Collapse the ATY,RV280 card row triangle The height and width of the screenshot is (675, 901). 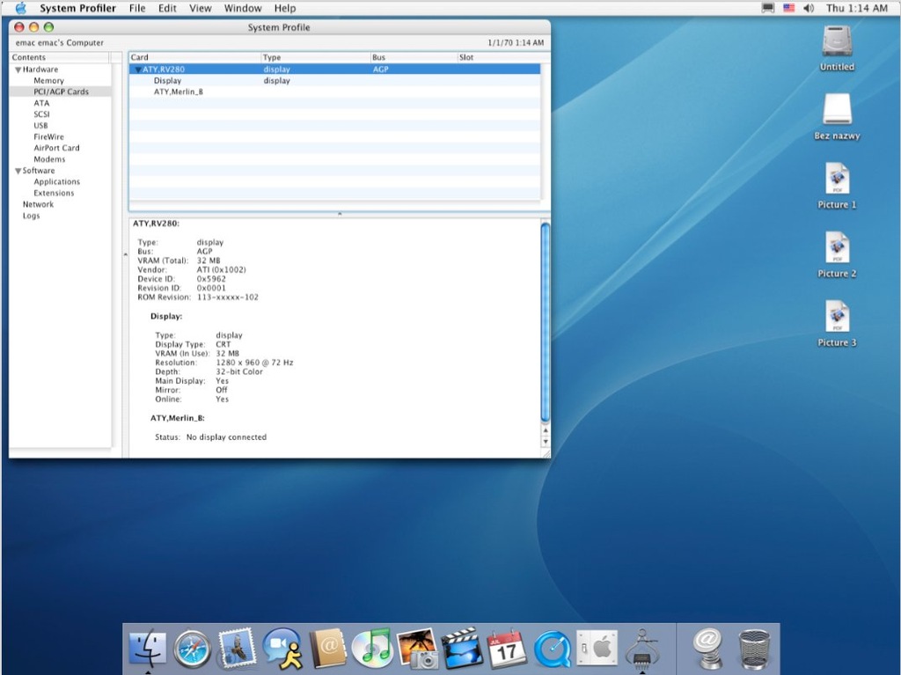pos(138,69)
